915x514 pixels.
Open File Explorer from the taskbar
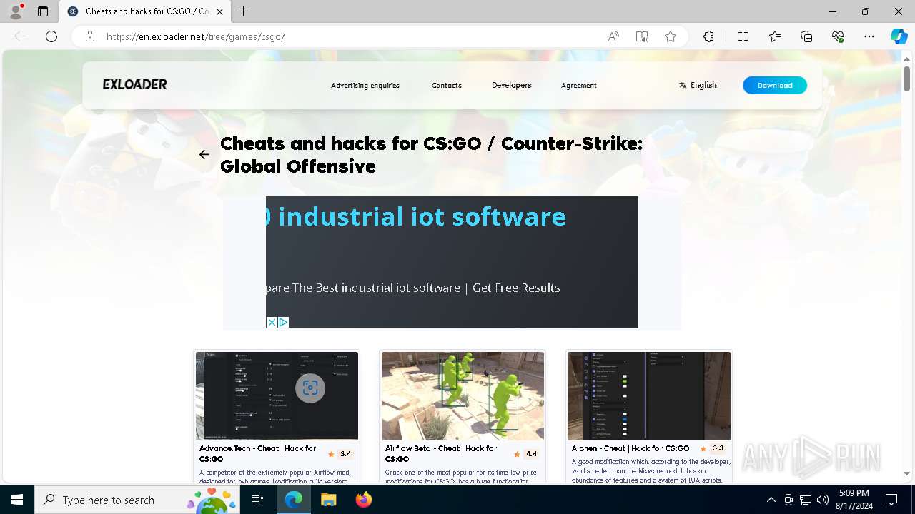328,500
